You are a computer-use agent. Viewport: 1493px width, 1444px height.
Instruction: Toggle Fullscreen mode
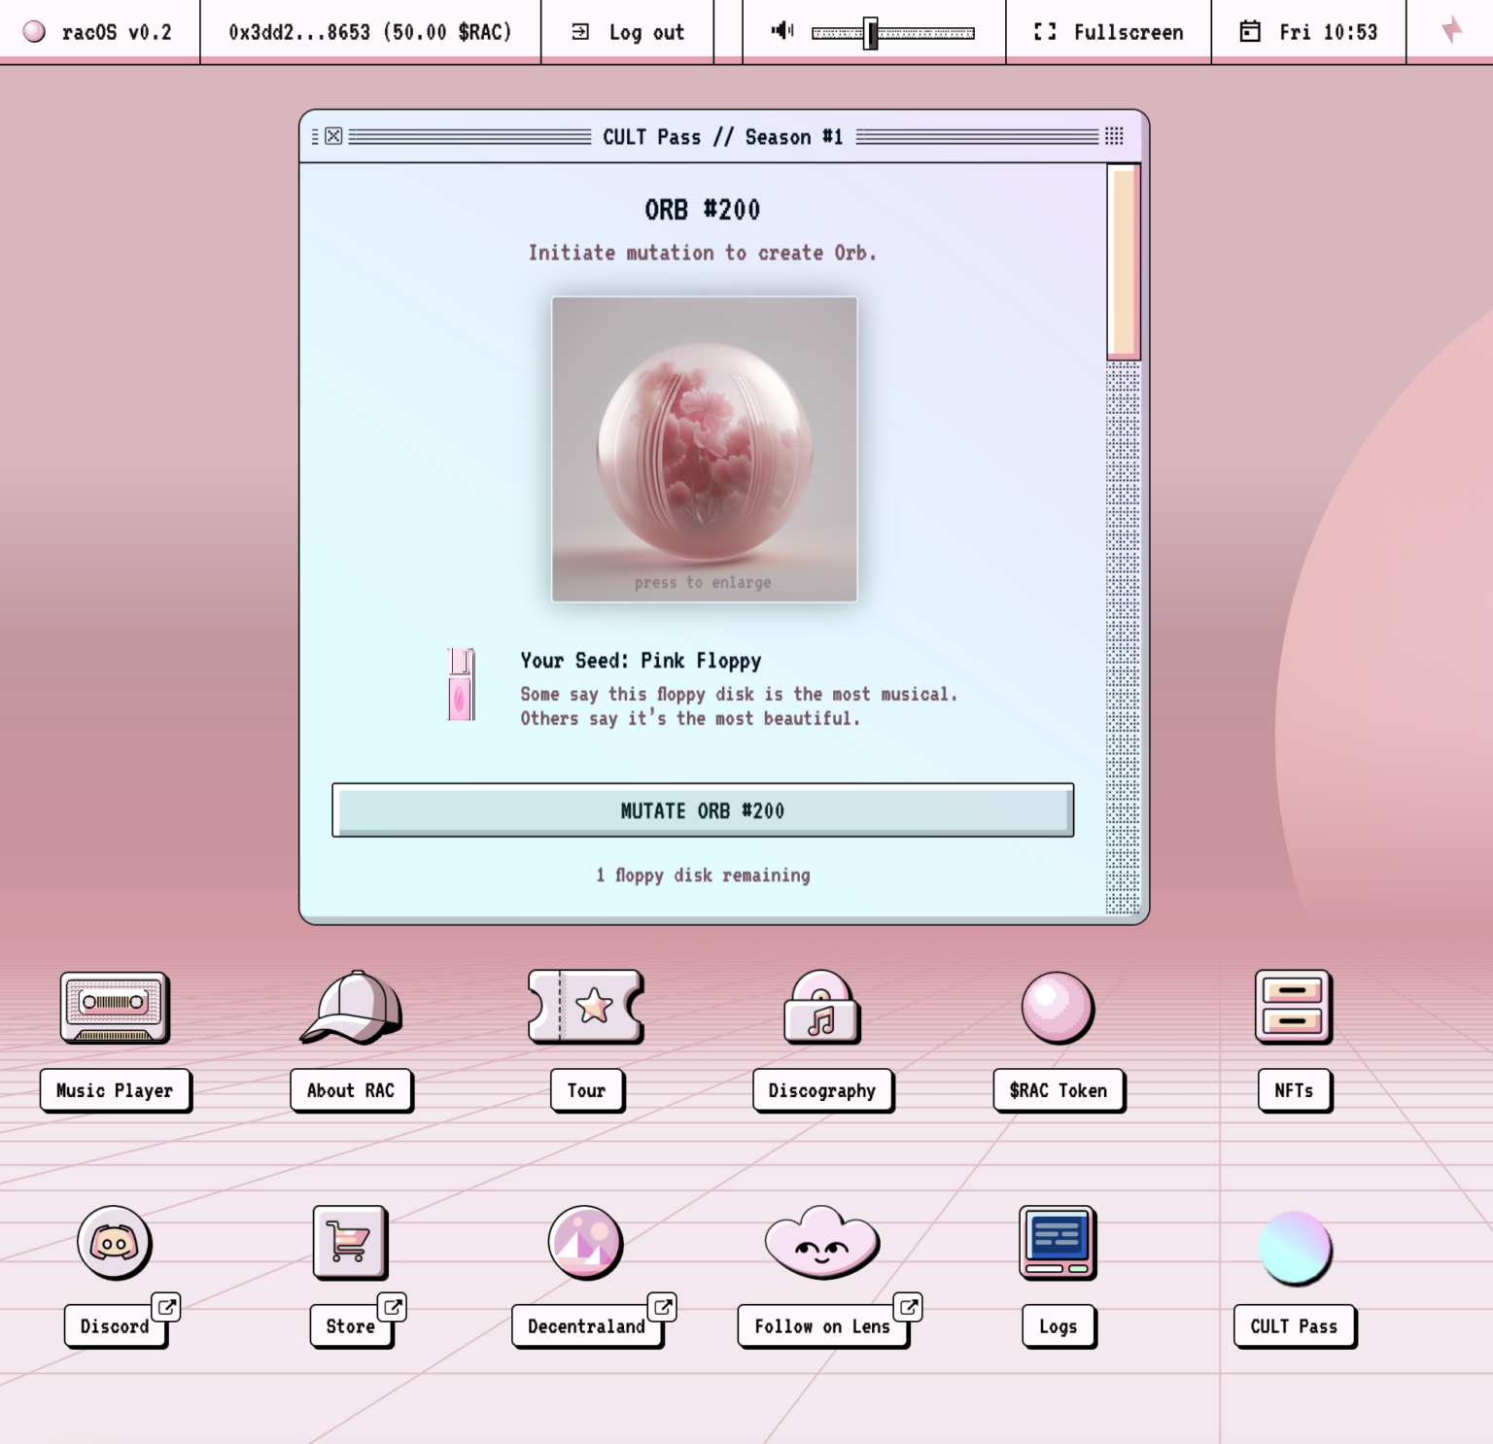(x=1109, y=32)
